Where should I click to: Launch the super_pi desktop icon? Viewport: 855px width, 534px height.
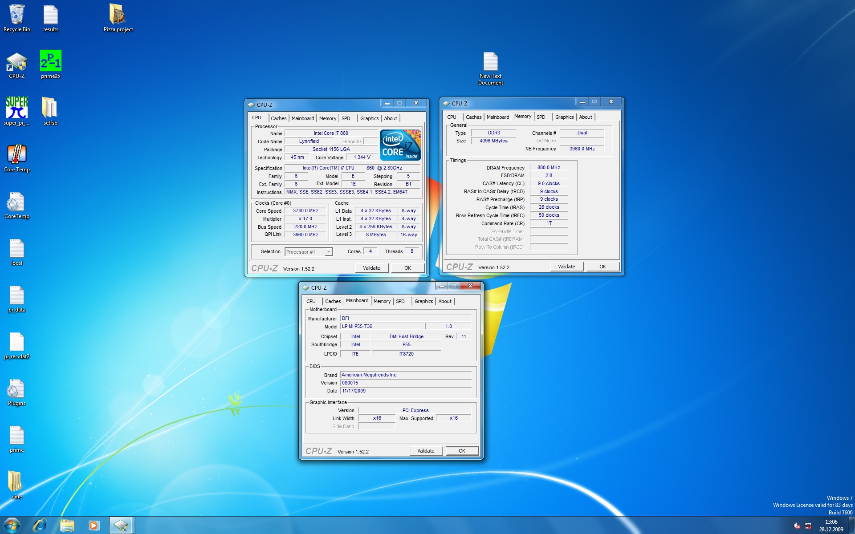click(17, 111)
